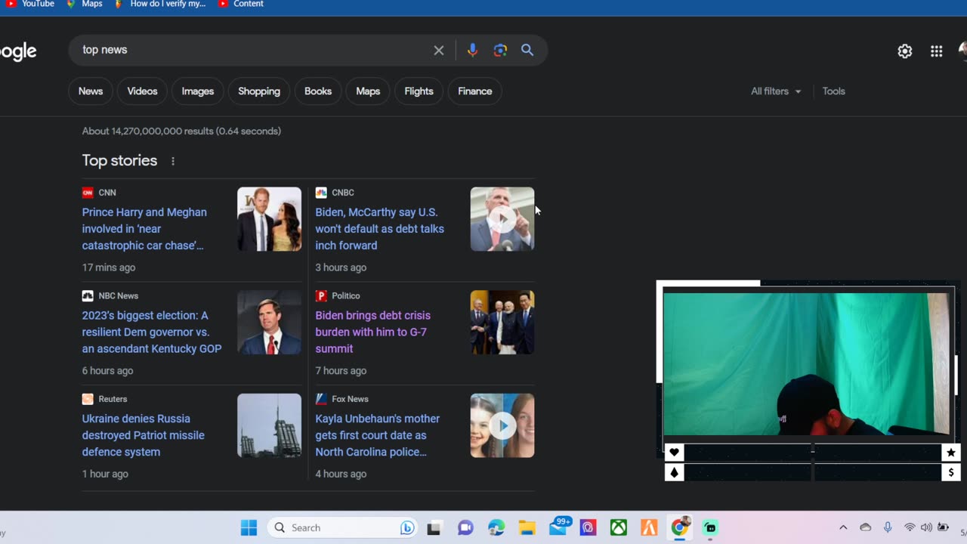Play the Kayla Unbehaun video thumbnail
Image resolution: width=967 pixels, height=544 pixels.
pyautogui.click(x=502, y=425)
